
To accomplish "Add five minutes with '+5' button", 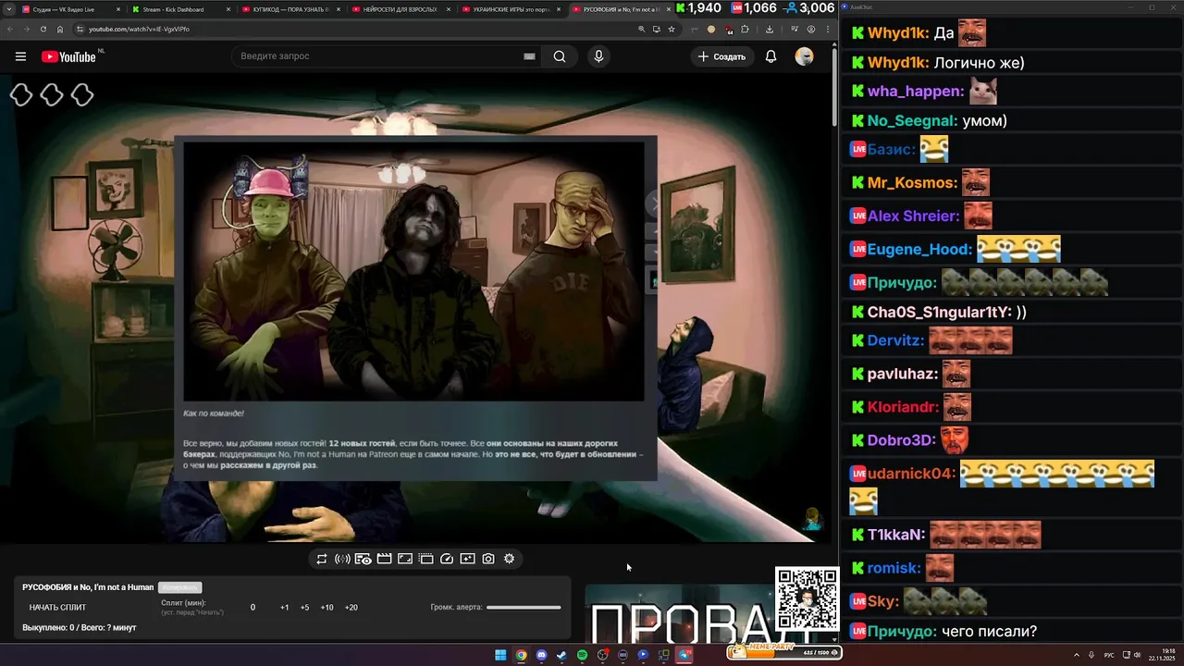I will point(304,608).
